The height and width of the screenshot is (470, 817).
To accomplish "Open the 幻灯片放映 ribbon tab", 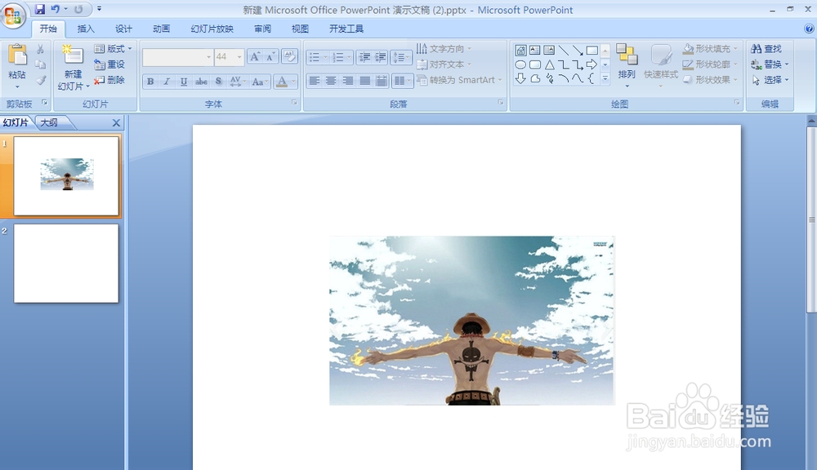I will (x=212, y=29).
